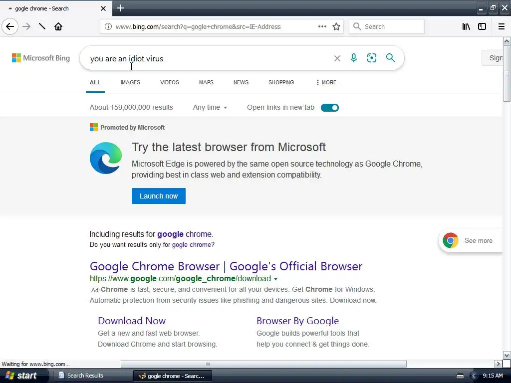
Task: Submit search with Bing magnifier icon
Action: [x=390, y=58]
